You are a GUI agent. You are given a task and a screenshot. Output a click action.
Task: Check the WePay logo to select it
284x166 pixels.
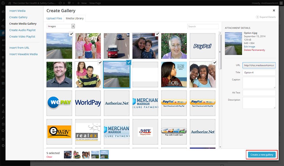pos(59,103)
